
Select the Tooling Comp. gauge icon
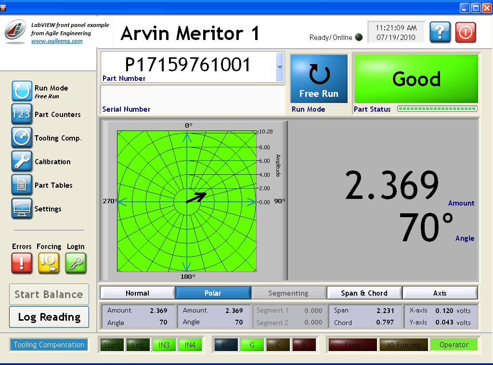[x=22, y=138]
